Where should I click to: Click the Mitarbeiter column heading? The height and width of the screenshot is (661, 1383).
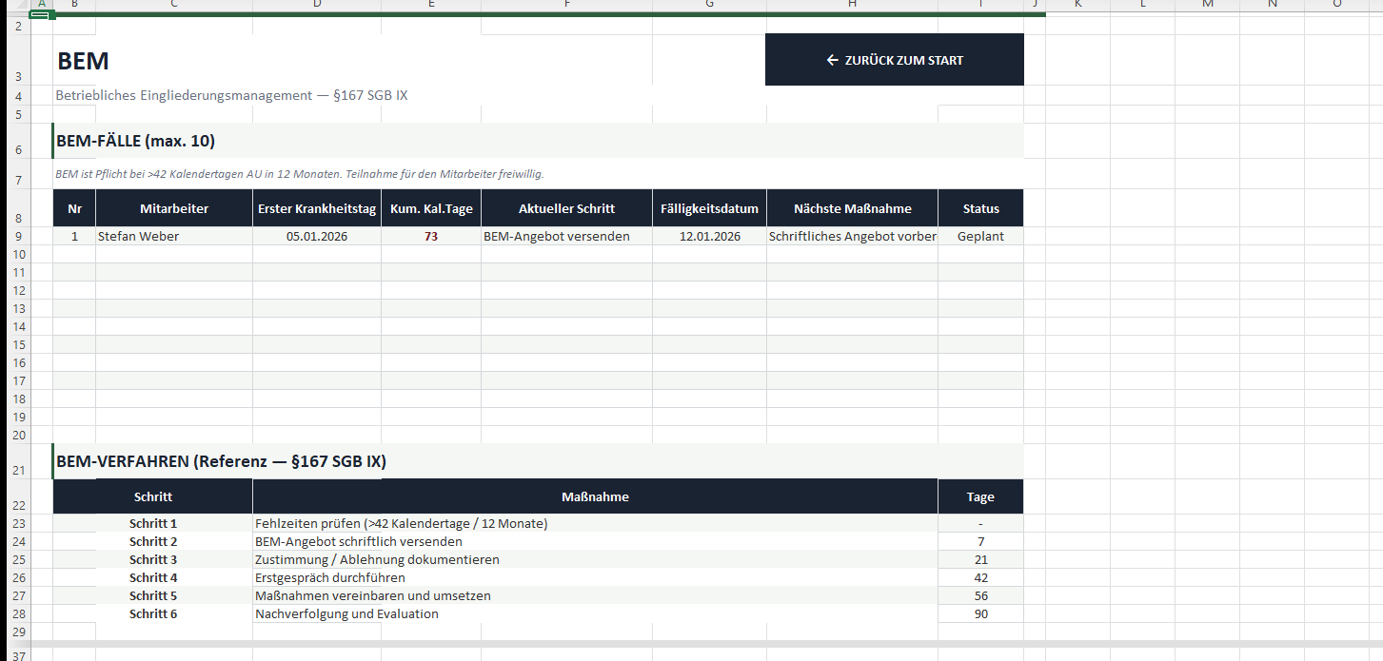click(173, 208)
